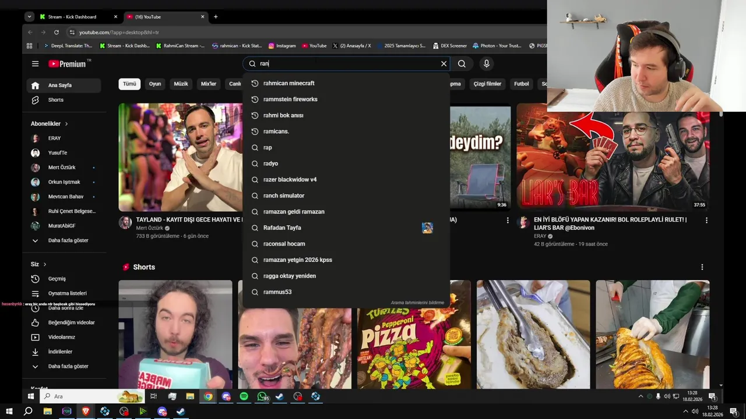Click the Spotify icon in the taskbar
Image resolution: width=746 pixels, height=419 pixels.
pyautogui.click(x=244, y=396)
